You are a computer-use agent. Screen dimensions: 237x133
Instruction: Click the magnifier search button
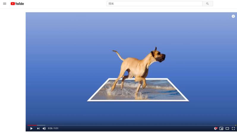point(207,4)
